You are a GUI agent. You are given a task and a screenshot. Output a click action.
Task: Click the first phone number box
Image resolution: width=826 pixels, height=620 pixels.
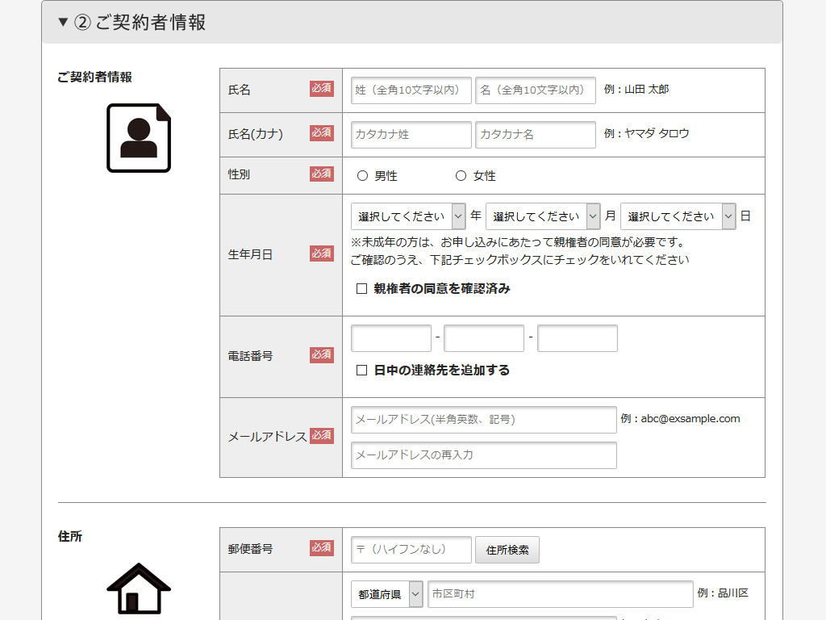[391, 338]
